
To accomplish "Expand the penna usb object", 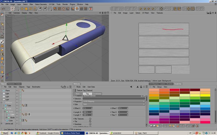I will pos(2,124).
